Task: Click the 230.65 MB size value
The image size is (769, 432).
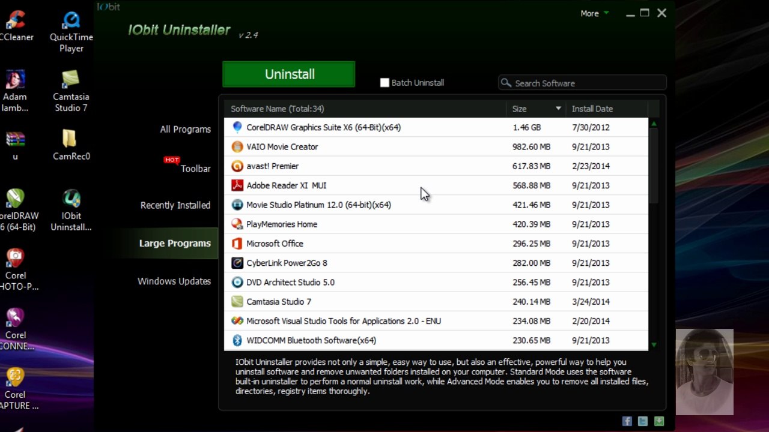Action: pos(531,340)
